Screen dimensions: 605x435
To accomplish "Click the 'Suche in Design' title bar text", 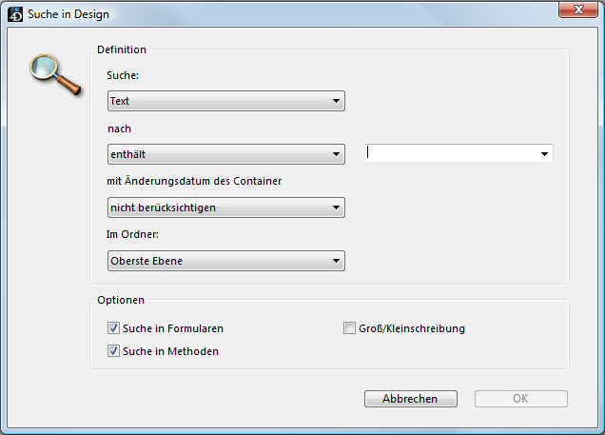I will point(68,14).
